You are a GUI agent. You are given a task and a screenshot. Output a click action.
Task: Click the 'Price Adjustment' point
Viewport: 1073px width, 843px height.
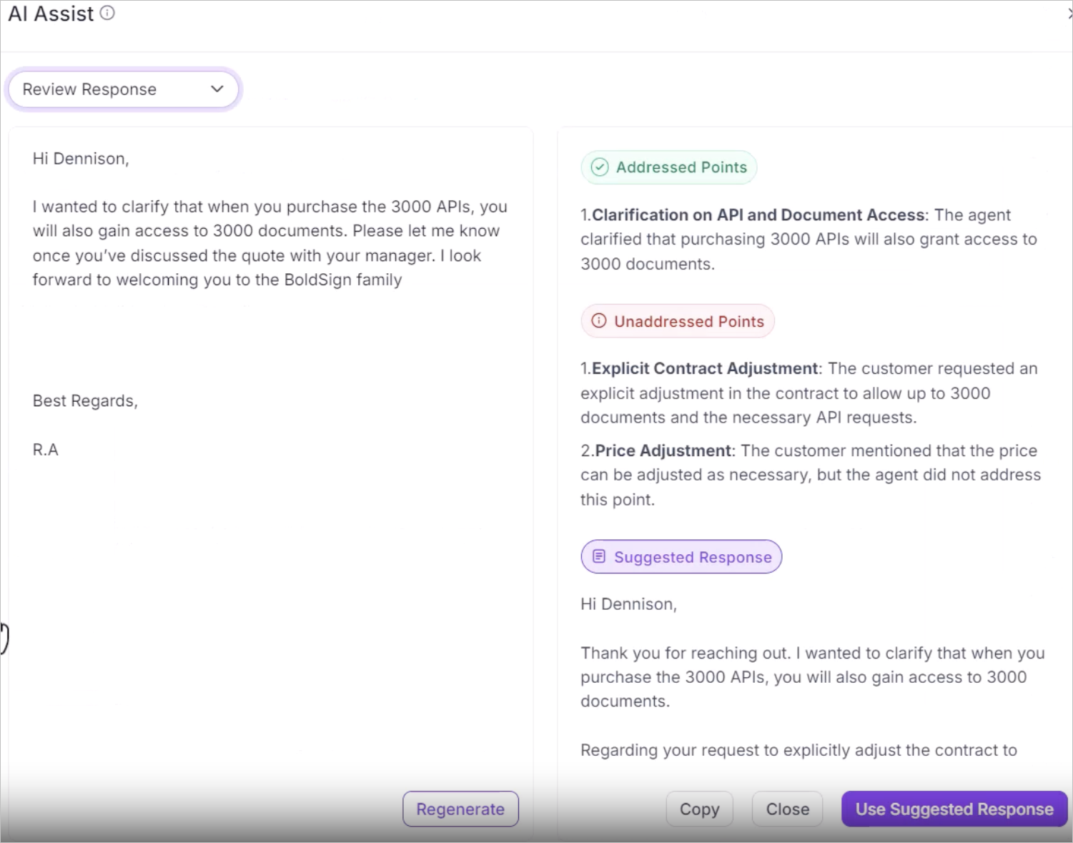pos(663,450)
